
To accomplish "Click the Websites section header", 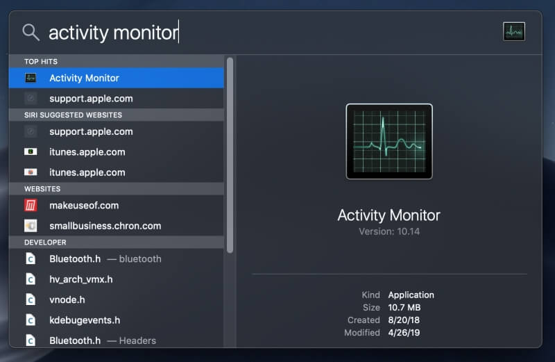I will click(117, 188).
